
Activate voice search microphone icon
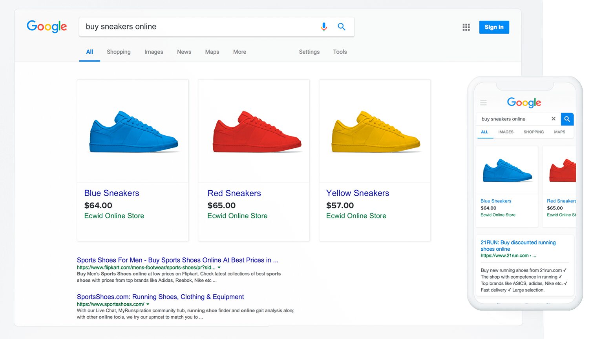click(323, 27)
